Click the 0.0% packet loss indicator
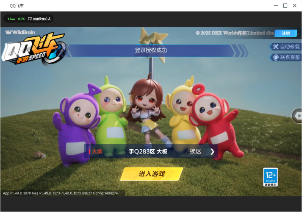 pos(22,19)
